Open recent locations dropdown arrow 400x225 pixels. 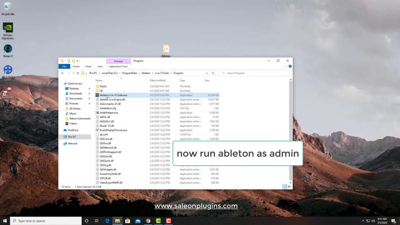click(73, 73)
